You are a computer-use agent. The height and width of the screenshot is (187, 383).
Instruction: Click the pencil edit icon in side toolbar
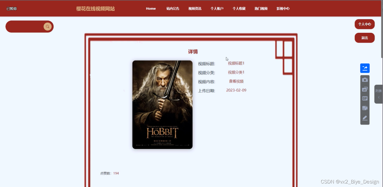click(365, 118)
